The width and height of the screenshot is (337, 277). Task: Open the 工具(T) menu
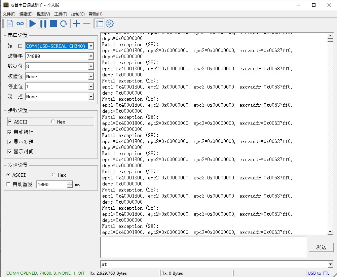coord(61,14)
